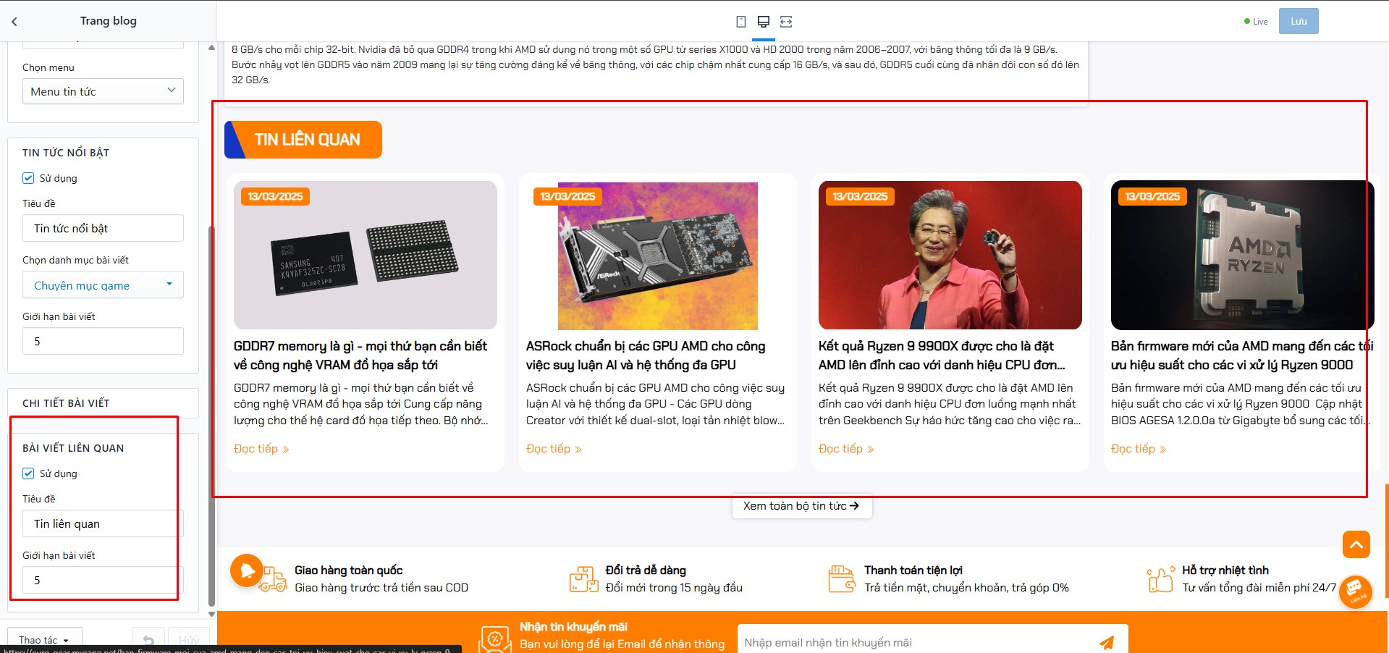Click Đọc tiếp on the AMD firmware card
The height and width of the screenshot is (653, 1389).
point(1139,449)
